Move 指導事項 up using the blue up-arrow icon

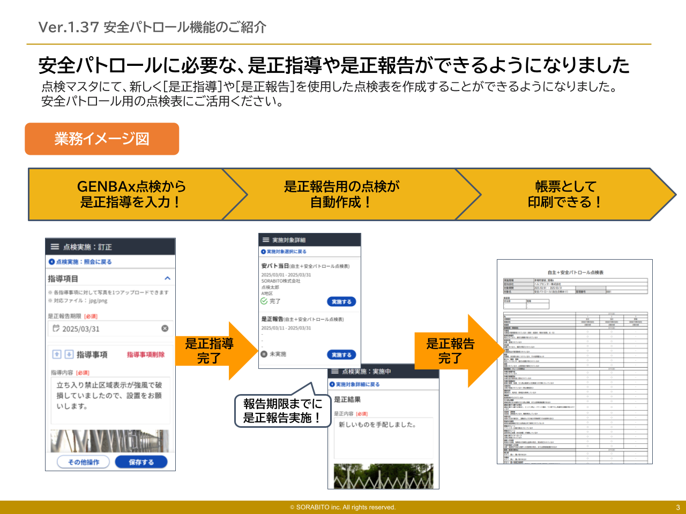coord(56,353)
